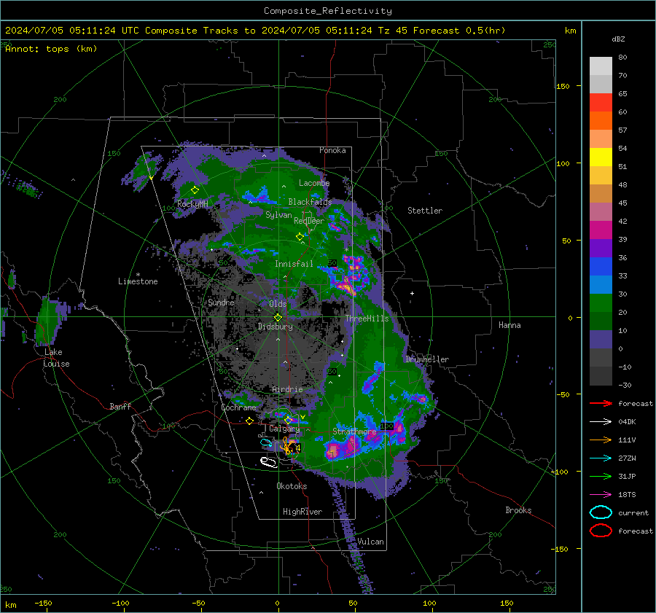Click the Brooks town label

pos(518,510)
